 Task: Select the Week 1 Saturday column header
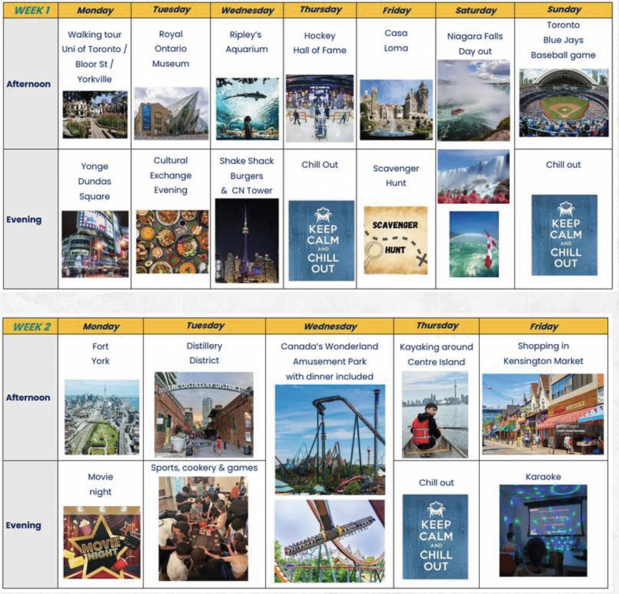coord(475,10)
